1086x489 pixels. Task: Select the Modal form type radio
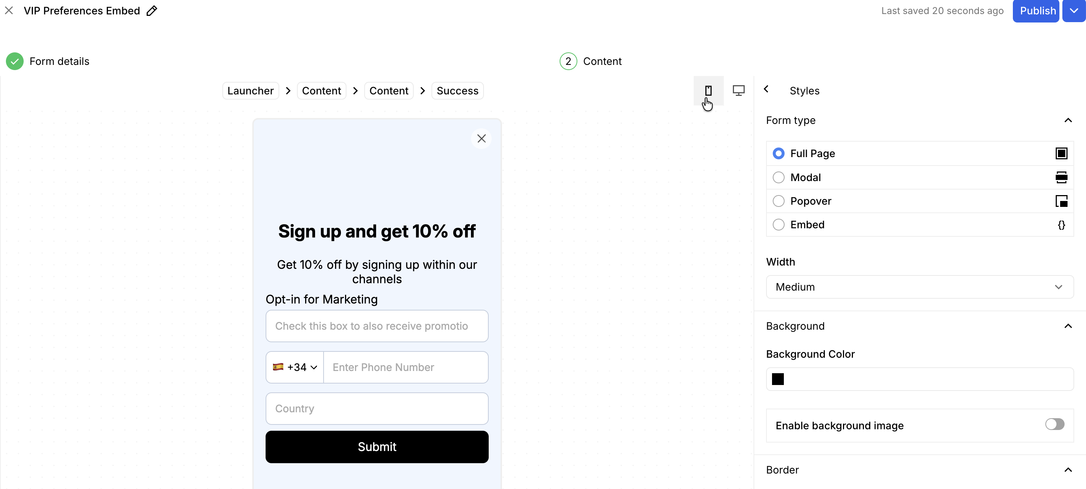tap(778, 178)
